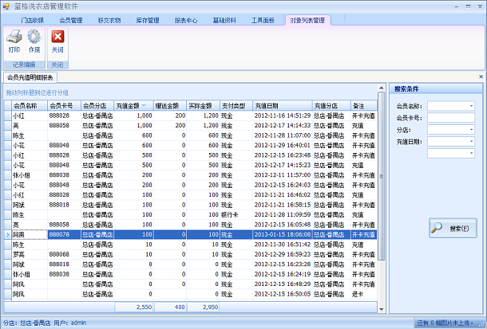
Task: Open the 门店收银 ribbon tab
Action: pos(33,21)
